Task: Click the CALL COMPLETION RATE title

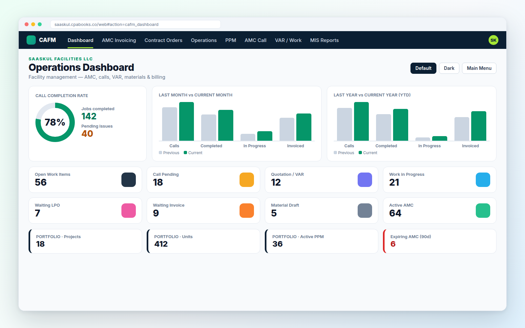Action: point(62,96)
